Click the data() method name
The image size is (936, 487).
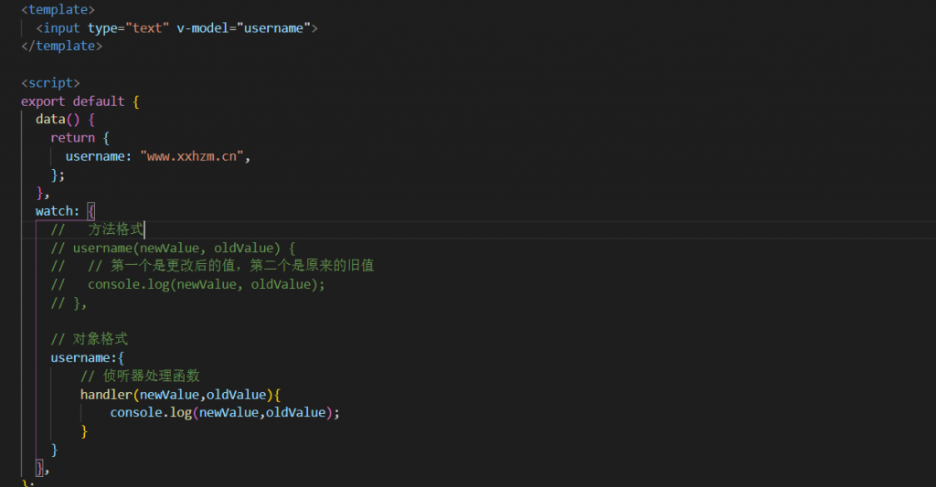point(50,119)
